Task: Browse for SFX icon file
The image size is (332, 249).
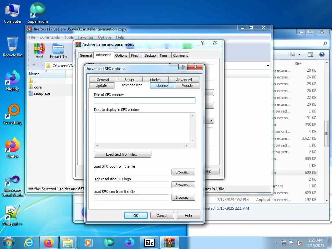Action: click(x=183, y=197)
